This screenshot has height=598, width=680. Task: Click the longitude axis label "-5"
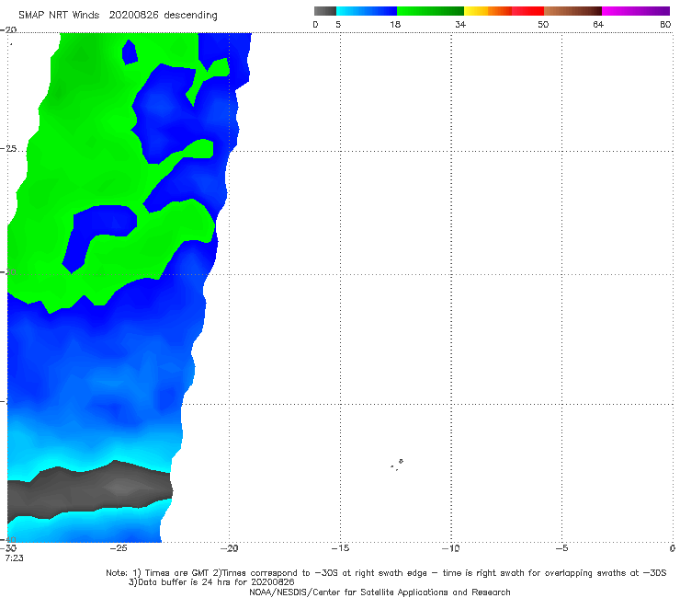(561, 548)
